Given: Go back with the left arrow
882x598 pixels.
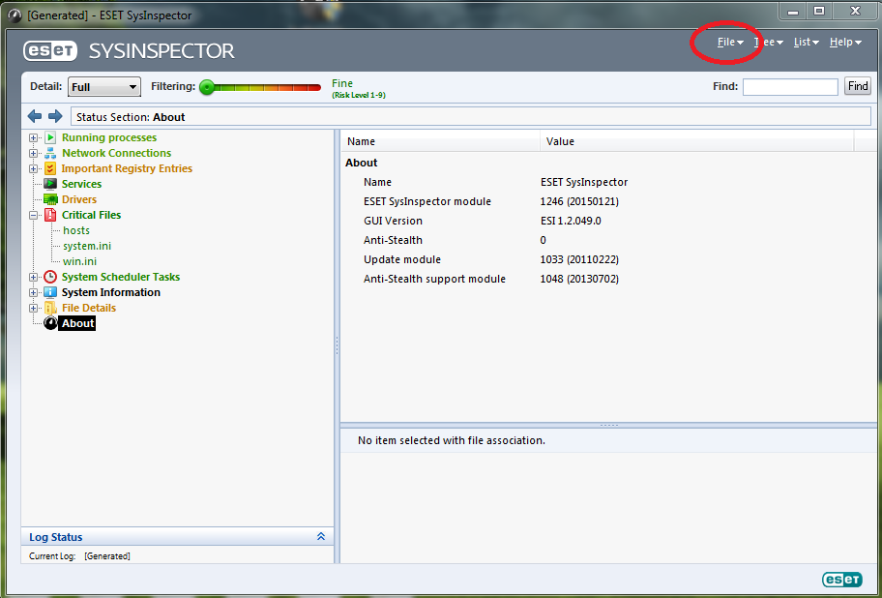Looking at the screenshot, I should [x=35, y=116].
